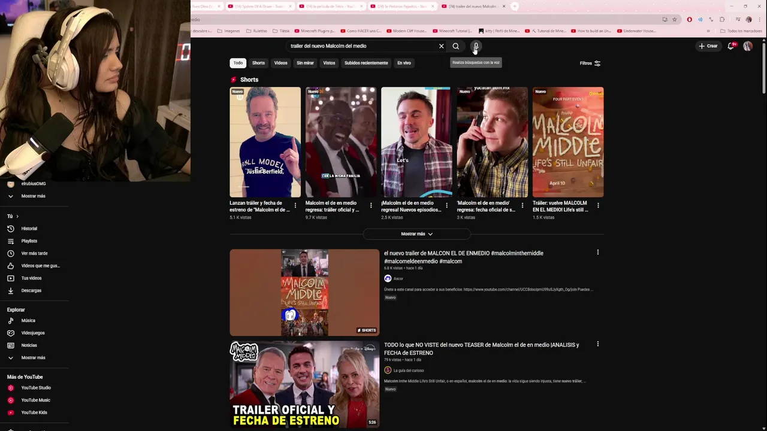Open YouTube Music link
The image size is (767, 431).
click(35, 400)
